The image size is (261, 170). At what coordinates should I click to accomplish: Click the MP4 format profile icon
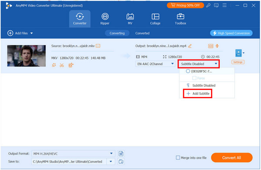(238, 53)
